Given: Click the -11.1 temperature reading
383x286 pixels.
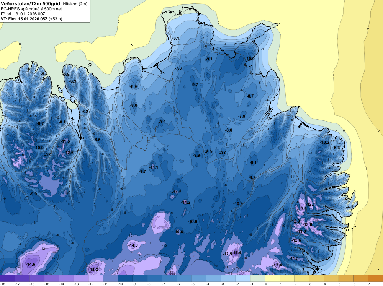Looking at the screenshot, I should (154, 167).
